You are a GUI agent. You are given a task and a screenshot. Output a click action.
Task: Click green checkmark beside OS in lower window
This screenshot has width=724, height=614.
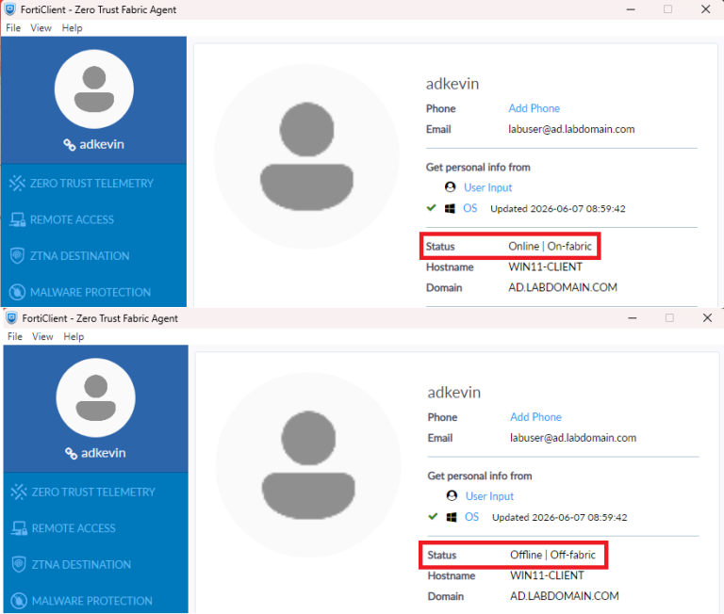(x=433, y=516)
